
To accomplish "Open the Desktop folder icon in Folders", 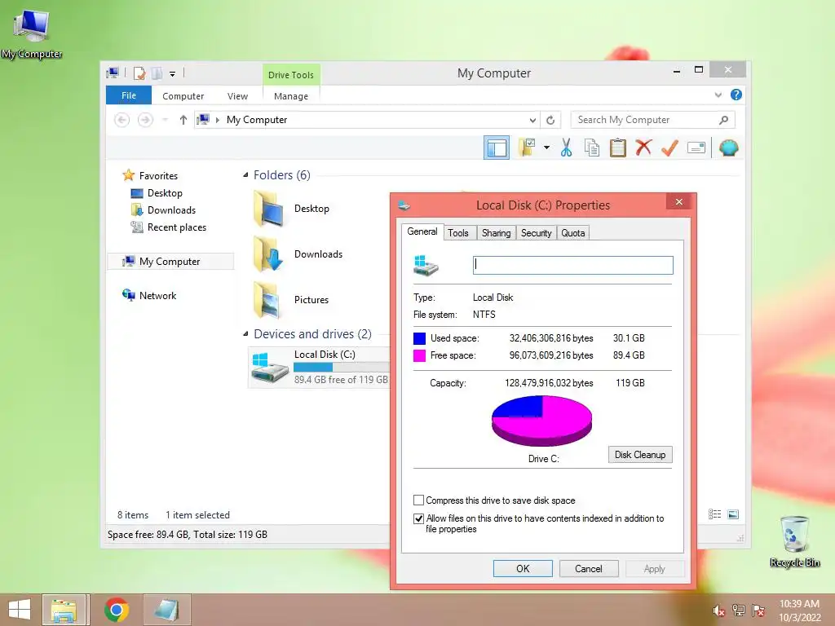I will point(268,209).
